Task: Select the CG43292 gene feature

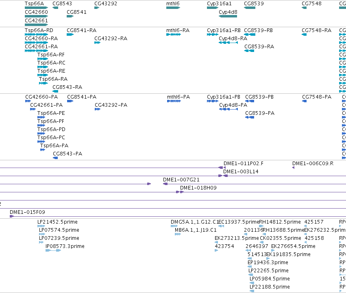Action: (97, 8)
